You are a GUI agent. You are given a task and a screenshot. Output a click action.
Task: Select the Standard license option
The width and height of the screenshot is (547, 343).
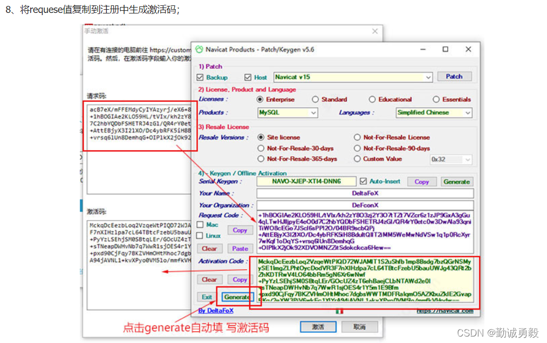[316, 100]
